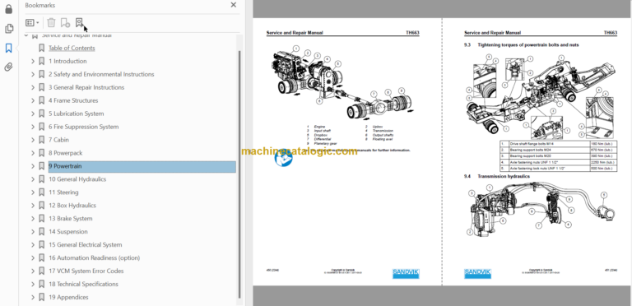Viewport: 632px width, 306px height.
Task: Click the find current bookmark icon
Action: click(79, 22)
